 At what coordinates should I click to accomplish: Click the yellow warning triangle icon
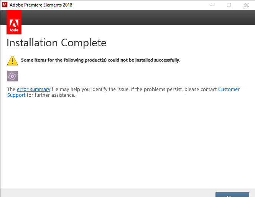[12, 60]
